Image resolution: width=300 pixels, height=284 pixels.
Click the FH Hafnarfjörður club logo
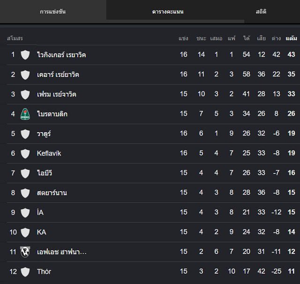click(x=25, y=252)
